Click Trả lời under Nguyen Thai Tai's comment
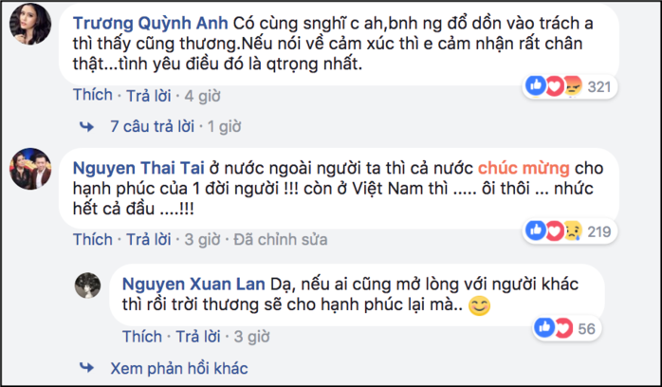Image resolution: width=662 pixels, height=387 pixels. coord(149,239)
